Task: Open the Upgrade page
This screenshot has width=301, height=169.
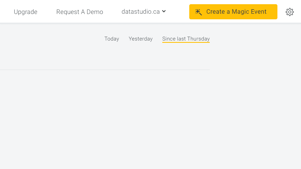Action: (26, 12)
